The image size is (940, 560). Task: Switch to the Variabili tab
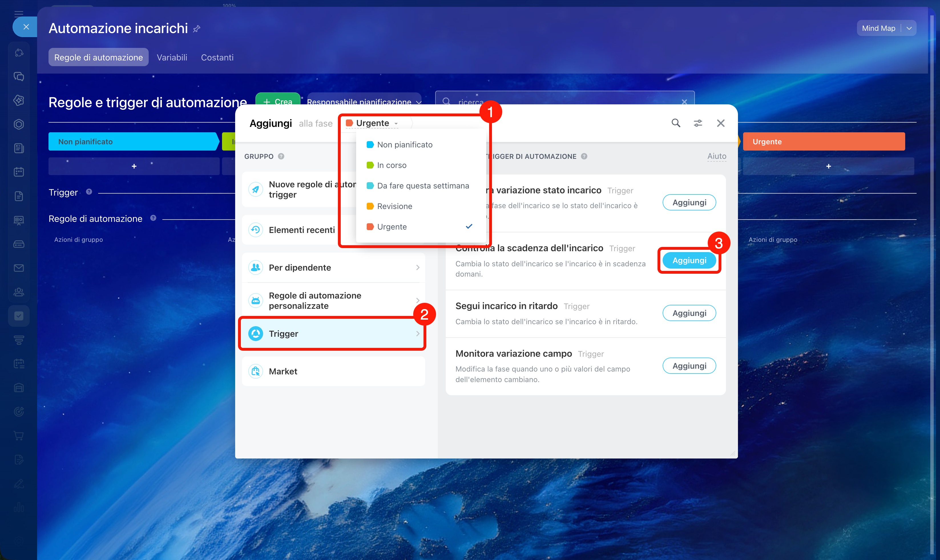[172, 57]
